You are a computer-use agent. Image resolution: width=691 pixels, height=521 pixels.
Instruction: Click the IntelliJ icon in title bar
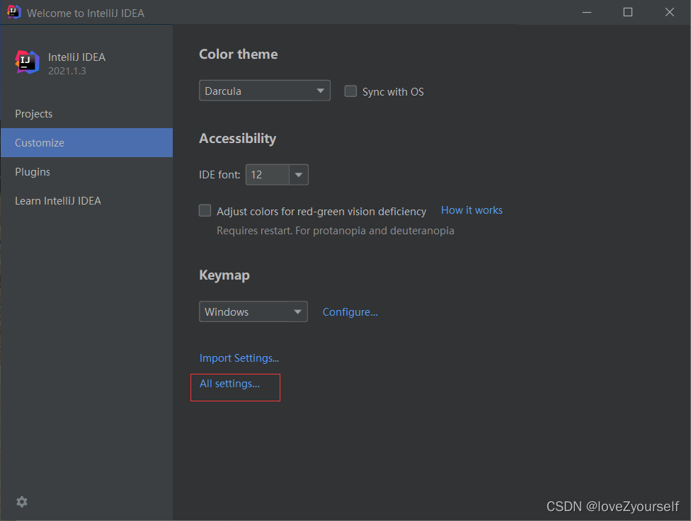tap(13, 12)
